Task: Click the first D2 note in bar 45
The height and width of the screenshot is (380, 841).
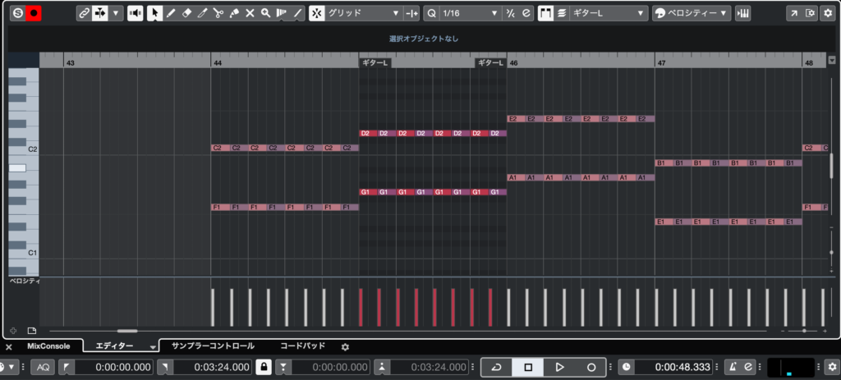Action: 368,133
